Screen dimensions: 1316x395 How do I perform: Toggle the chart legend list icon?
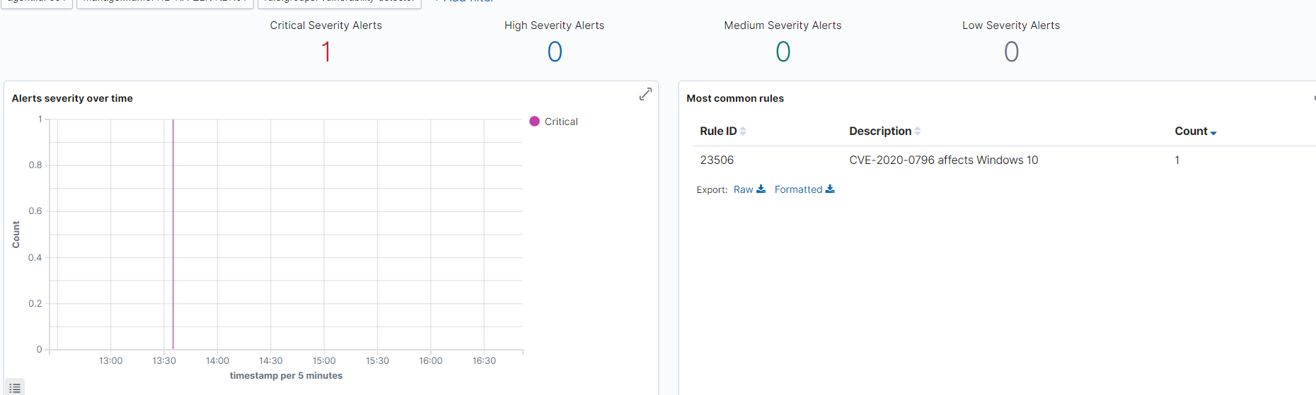tap(15, 388)
